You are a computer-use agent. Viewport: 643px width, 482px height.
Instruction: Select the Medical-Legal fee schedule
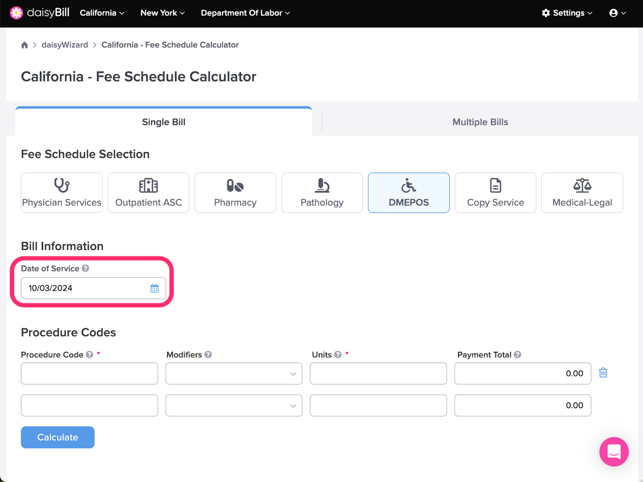(x=582, y=193)
